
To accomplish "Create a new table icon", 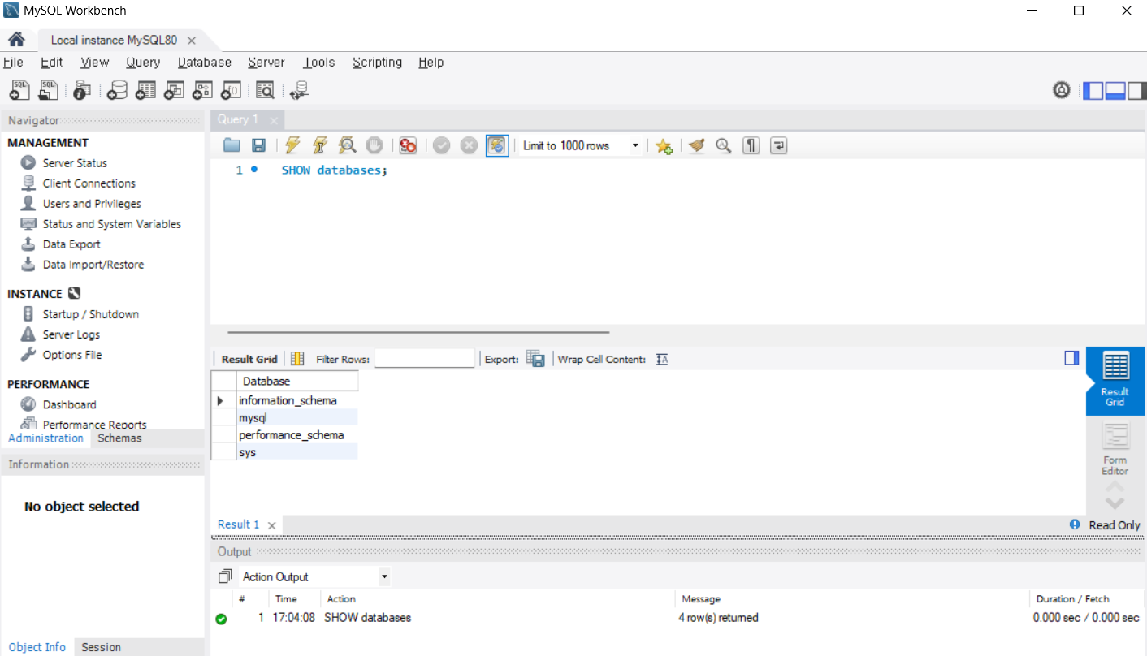I will tap(145, 90).
